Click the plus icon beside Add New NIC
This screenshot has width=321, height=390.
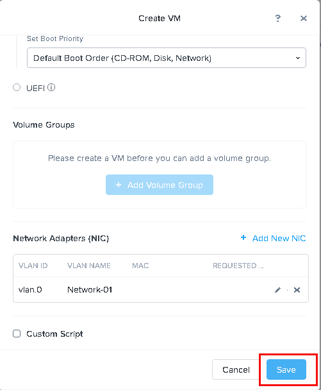point(243,237)
